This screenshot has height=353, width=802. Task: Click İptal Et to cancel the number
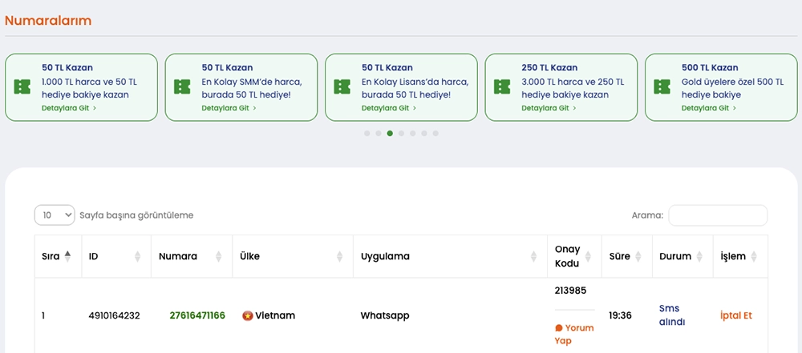tap(736, 315)
